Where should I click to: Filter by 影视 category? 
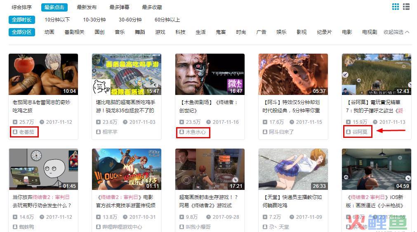coord(302,32)
